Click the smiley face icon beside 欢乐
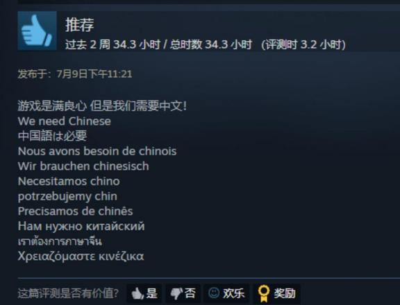The image size is (400, 305). tap(214, 293)
